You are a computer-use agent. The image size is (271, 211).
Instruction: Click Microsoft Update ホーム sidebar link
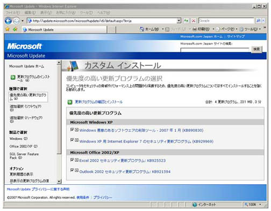point(26,66)
